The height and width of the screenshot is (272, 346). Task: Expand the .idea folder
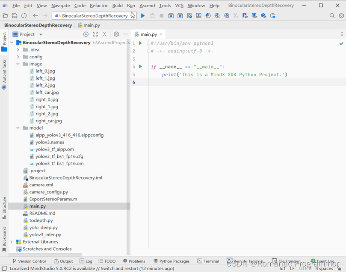pyautogui.click(x=18, y=50)
